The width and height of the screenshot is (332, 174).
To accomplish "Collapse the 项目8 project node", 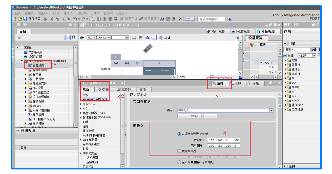I will [x=17, y=48].
